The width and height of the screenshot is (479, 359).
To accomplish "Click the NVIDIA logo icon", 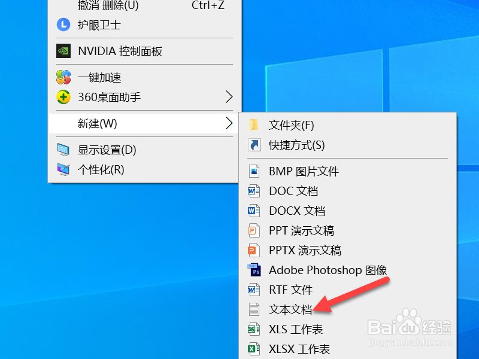I will point(63,51).
